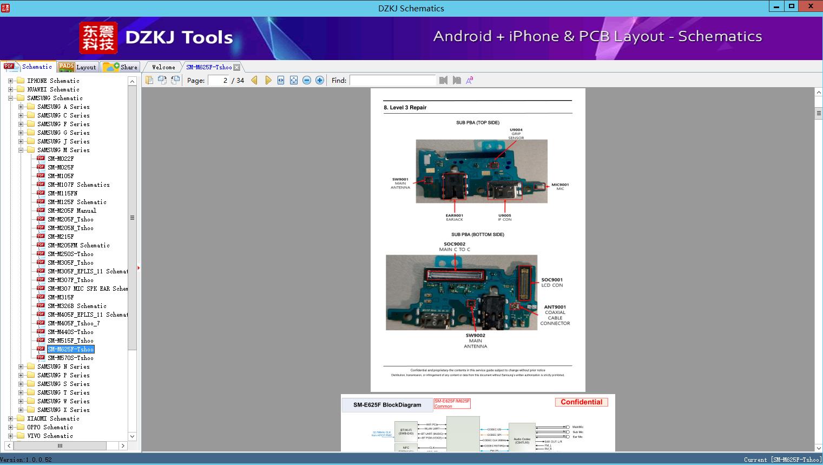Open SM-M570S-Tshoo file
The height and width of the screenshot is (465, 823).
[x=70, y=358]
